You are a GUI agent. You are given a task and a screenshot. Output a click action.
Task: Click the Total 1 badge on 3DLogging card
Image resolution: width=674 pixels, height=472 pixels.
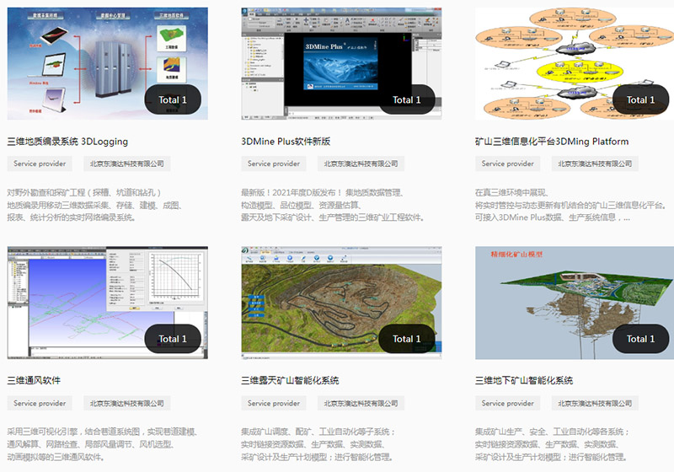tap(173, 99)
